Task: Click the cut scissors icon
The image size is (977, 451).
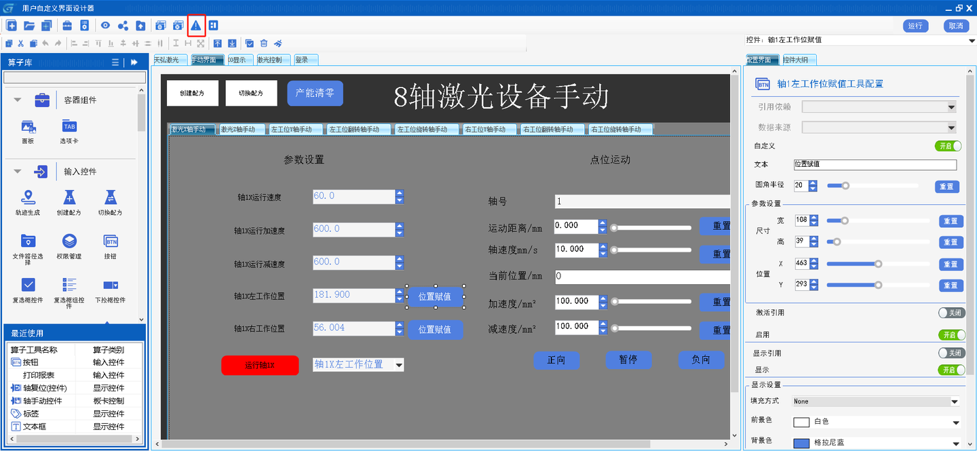Action: tap(21, 43)
